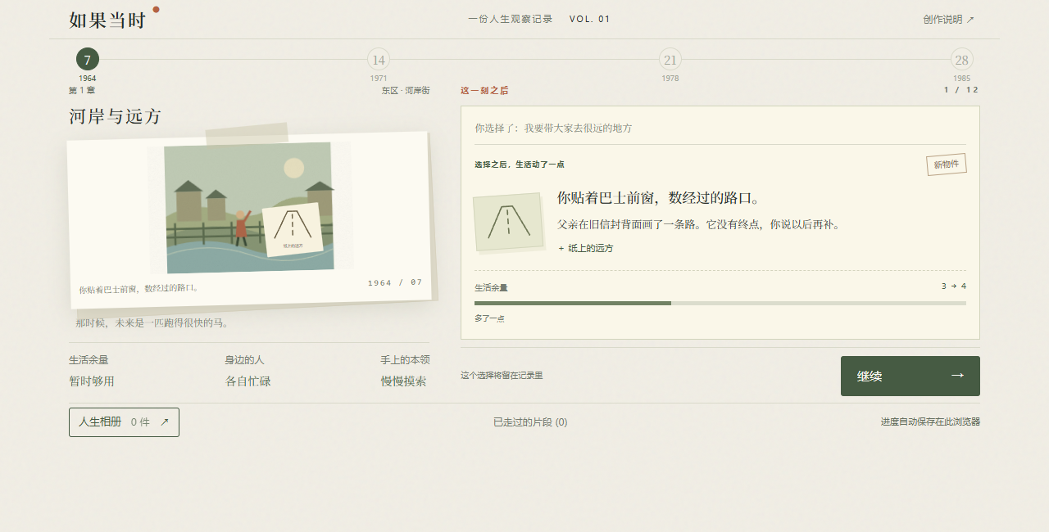Click the 生活余量 progress bar
Viewport: 1049px width, 532px height.
click(x=720, y=303)
